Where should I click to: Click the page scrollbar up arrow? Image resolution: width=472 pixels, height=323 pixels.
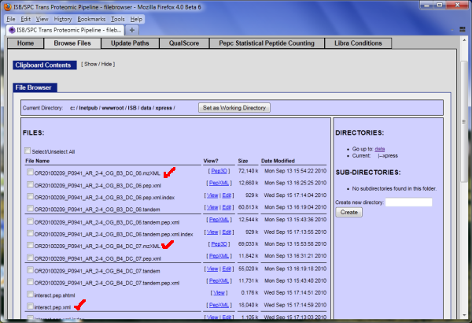(x=463, y=40)
